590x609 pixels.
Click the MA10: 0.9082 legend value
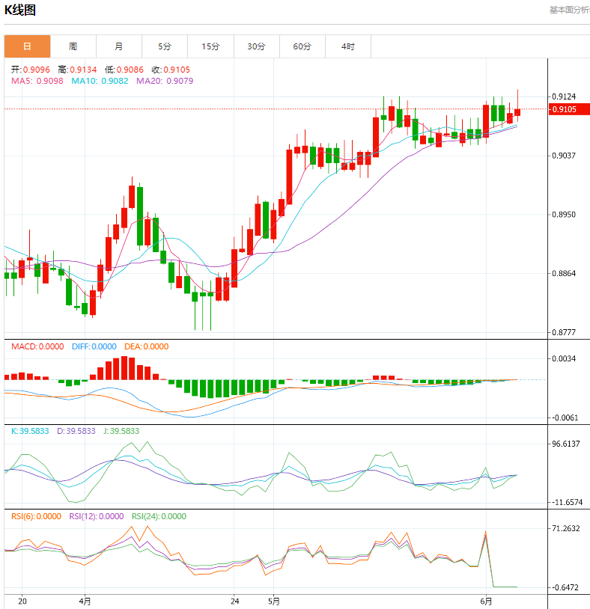coord(100,81)
